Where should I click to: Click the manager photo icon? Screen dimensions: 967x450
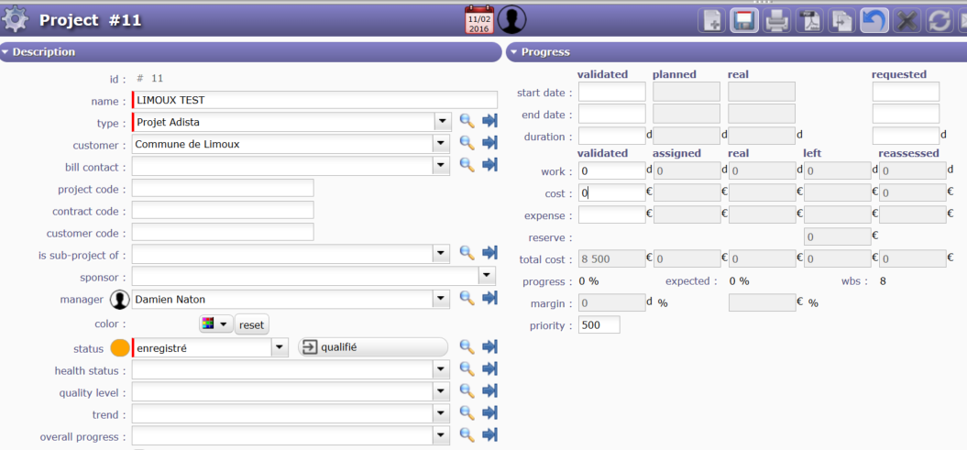[120, 300]
